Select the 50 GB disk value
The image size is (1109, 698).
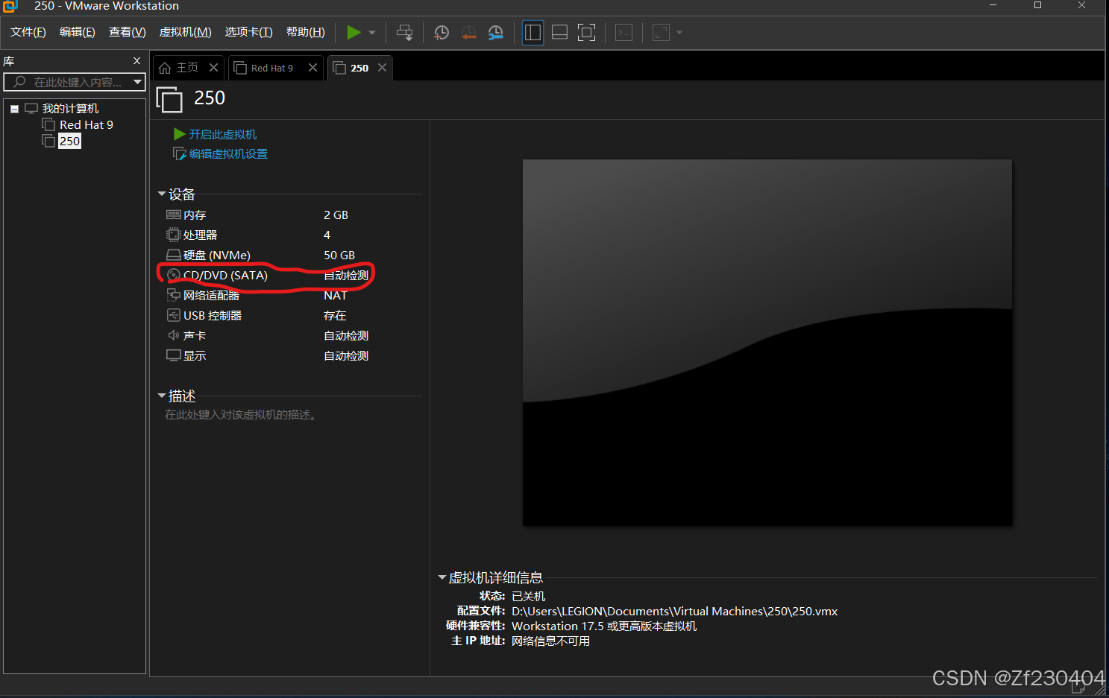point(339,255)
